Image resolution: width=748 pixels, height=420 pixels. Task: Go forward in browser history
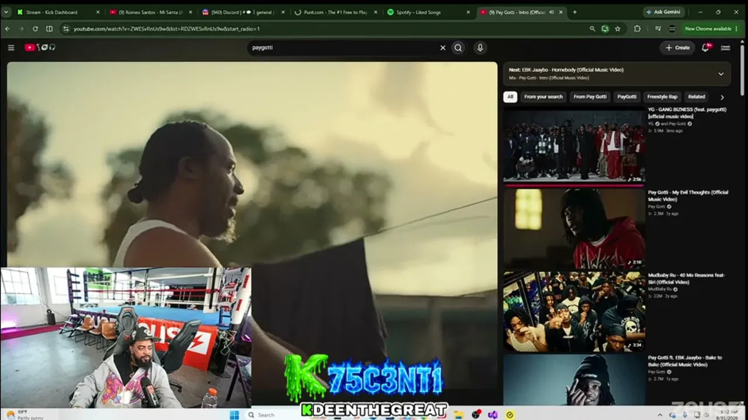[21, 29]
